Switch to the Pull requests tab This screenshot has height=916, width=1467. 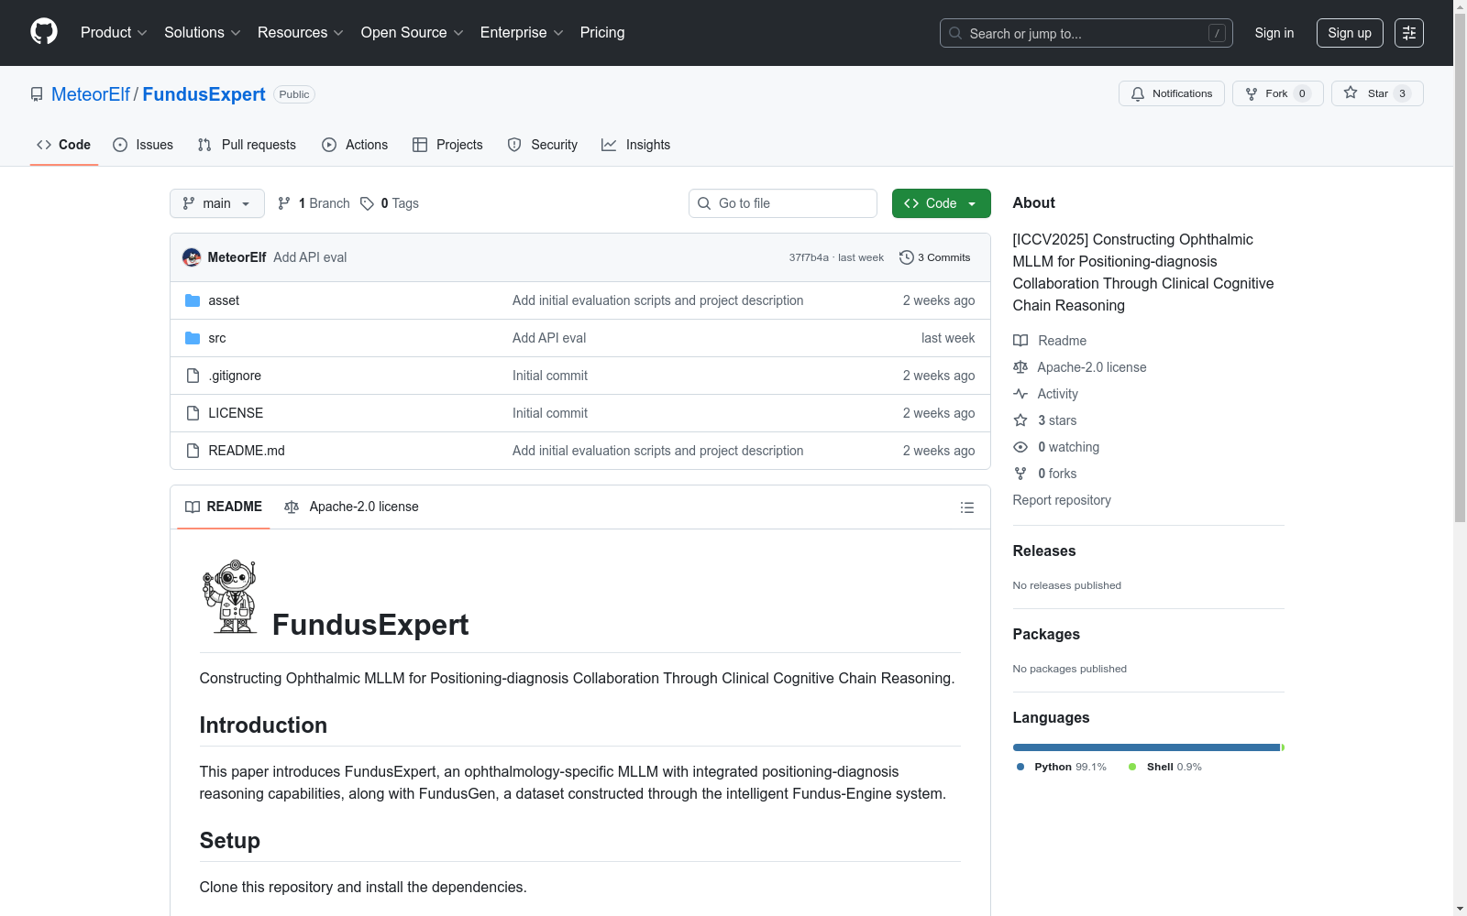coord(247,145)
